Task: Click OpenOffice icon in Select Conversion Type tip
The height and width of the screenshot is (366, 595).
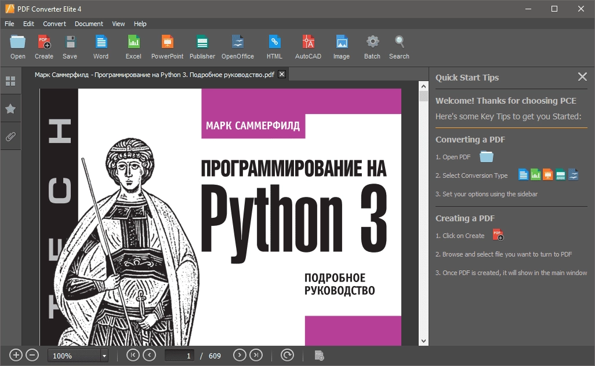Action: pyautogui.click(x=573, y=175)
